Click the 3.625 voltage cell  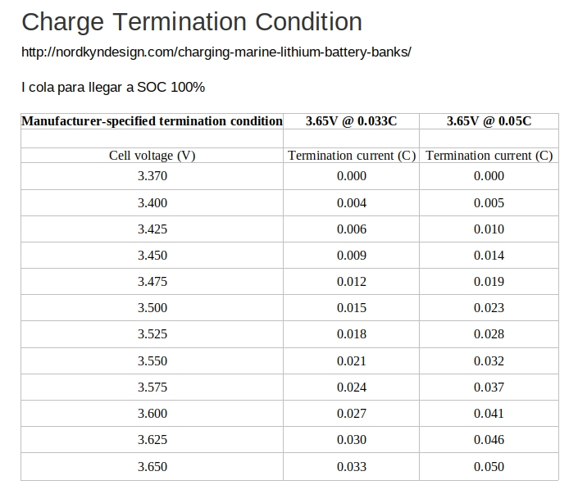coord(152,439)
